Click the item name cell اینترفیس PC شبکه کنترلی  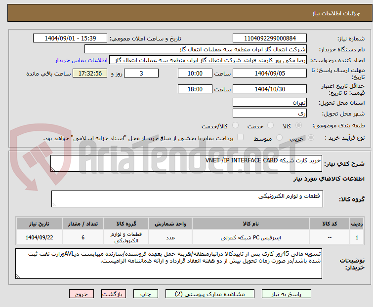(x=251, y=237)
